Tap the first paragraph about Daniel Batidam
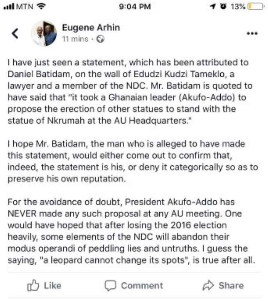 (x=130, y=92)
